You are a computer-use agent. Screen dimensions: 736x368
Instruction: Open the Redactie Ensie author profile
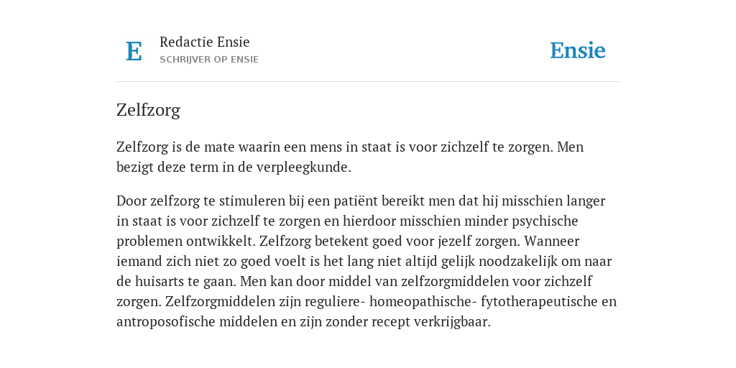(x=205, y=42)
